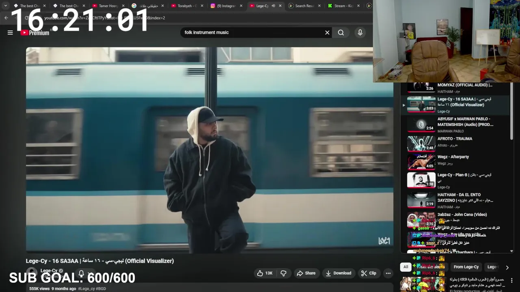
Task: Show next filter chips with arrow
Action: 507,267
